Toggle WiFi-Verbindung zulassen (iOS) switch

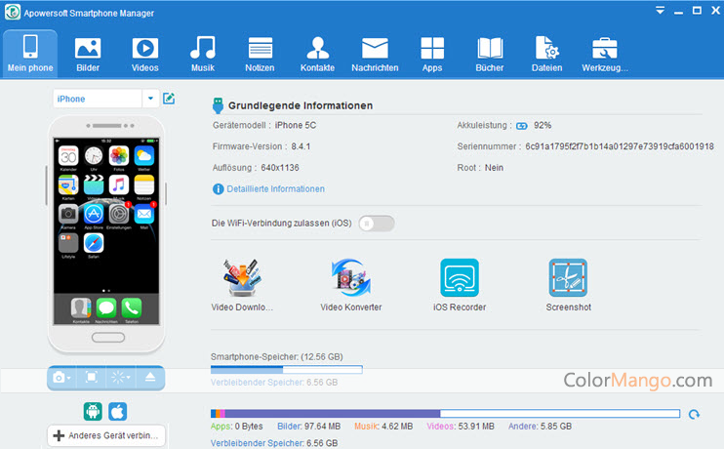coord(377,224)
